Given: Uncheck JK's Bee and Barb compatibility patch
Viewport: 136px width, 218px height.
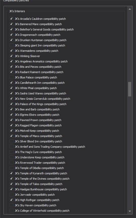Looking at the screenshot, I should 11,109.
